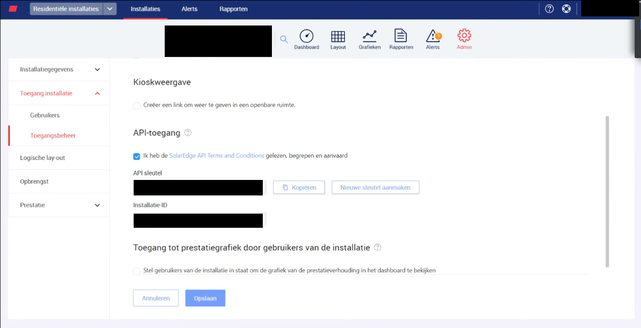Uncheck the API Terms and Conditions checkbox
The image size is (641, 328).
tap(136, 156)
